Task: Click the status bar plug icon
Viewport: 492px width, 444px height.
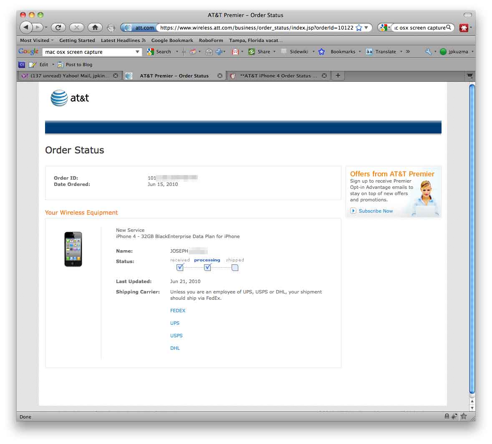Action: pos(454,416)
